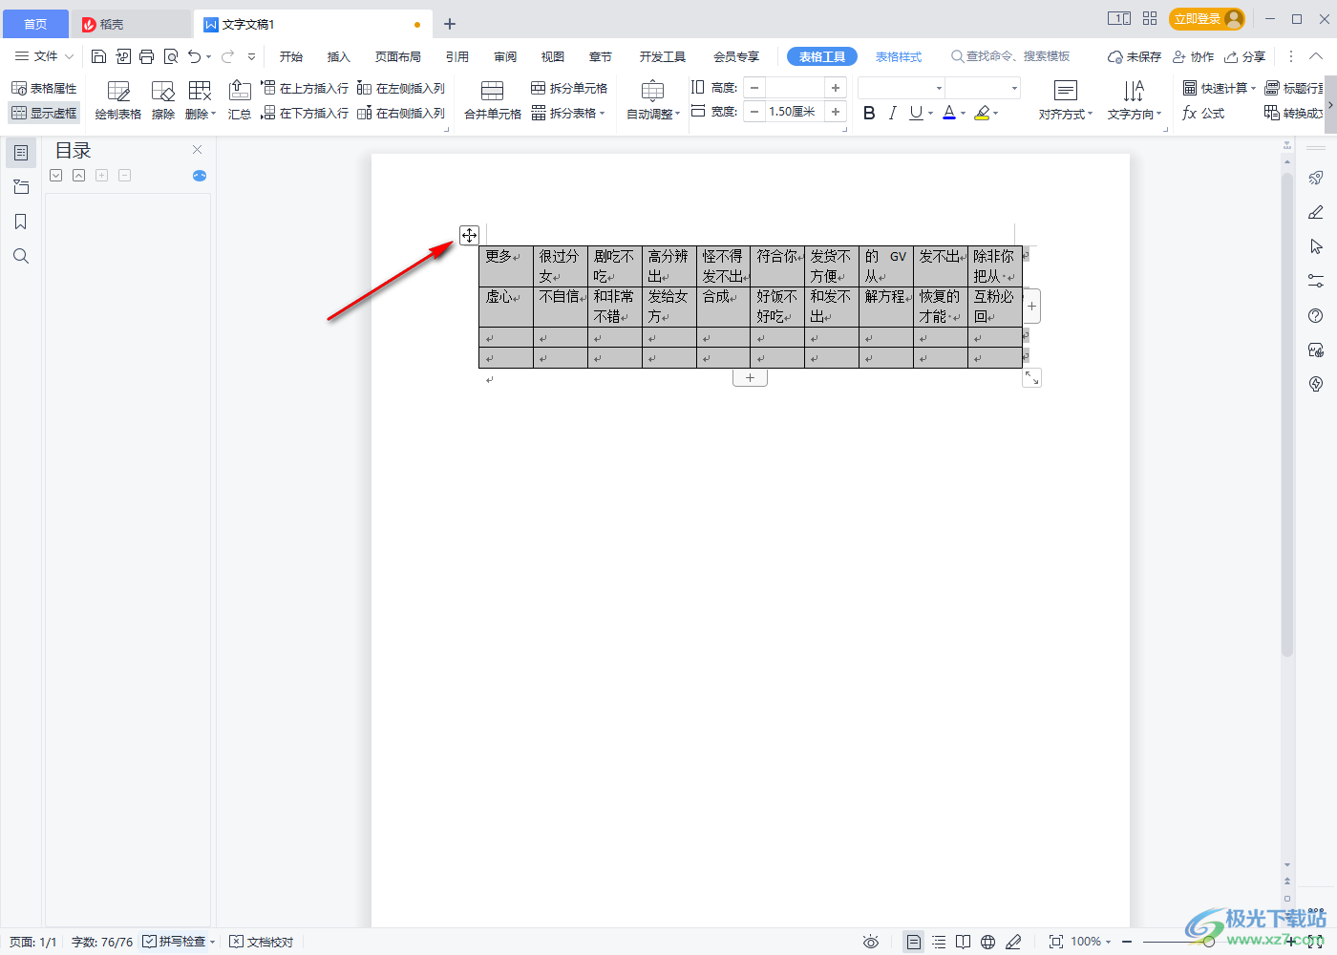The image size is (1337, 955).
Task: Open the outline/TOC icon in left sidebar
Action: pos(21,153)
